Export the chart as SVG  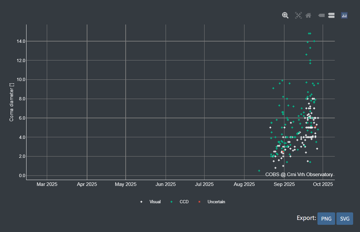[345, 219]
